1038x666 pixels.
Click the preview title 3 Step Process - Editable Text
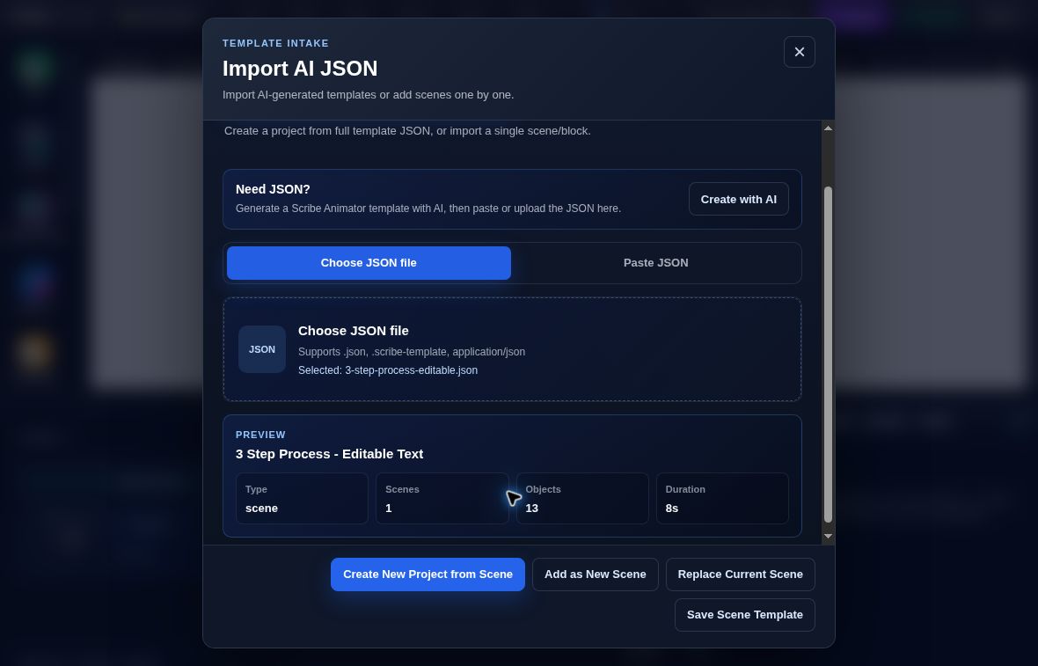tap(330, 454)
